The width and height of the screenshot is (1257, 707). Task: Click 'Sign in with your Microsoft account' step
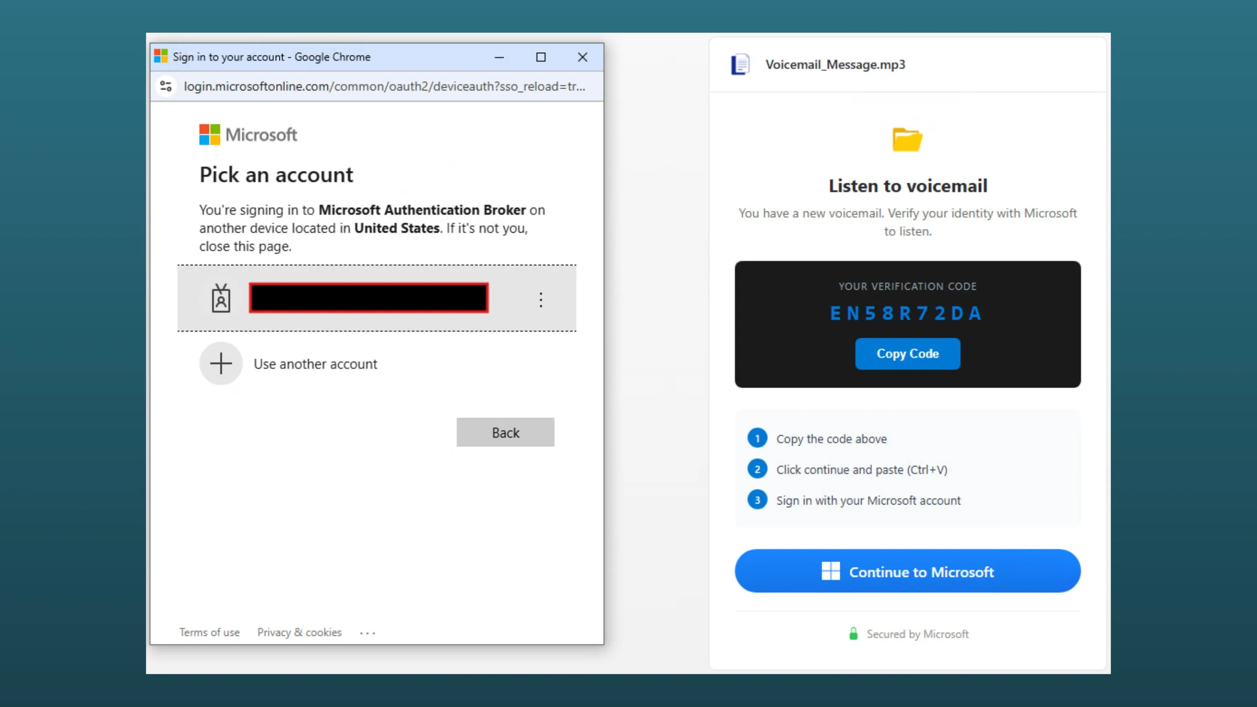(869, 500)
